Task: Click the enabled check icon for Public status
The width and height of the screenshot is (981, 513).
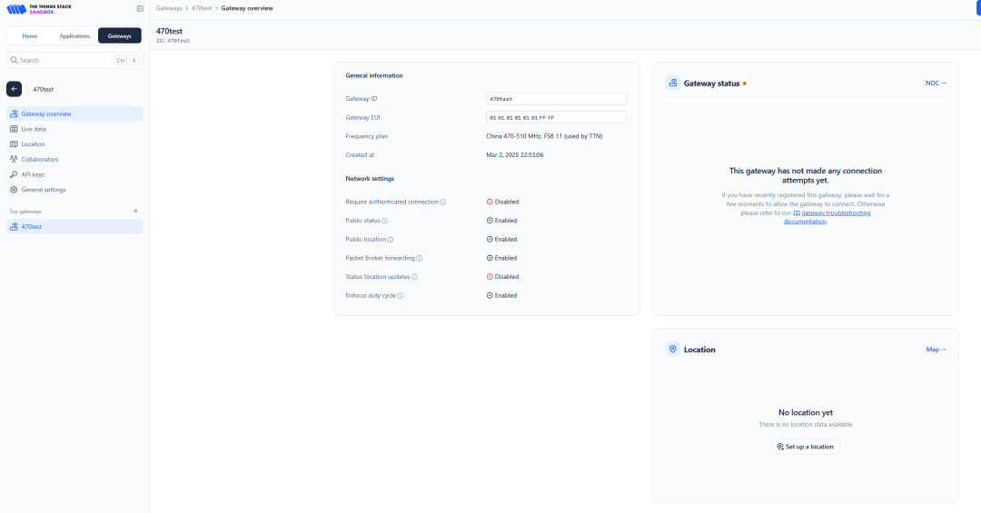Action: (490, 221)
